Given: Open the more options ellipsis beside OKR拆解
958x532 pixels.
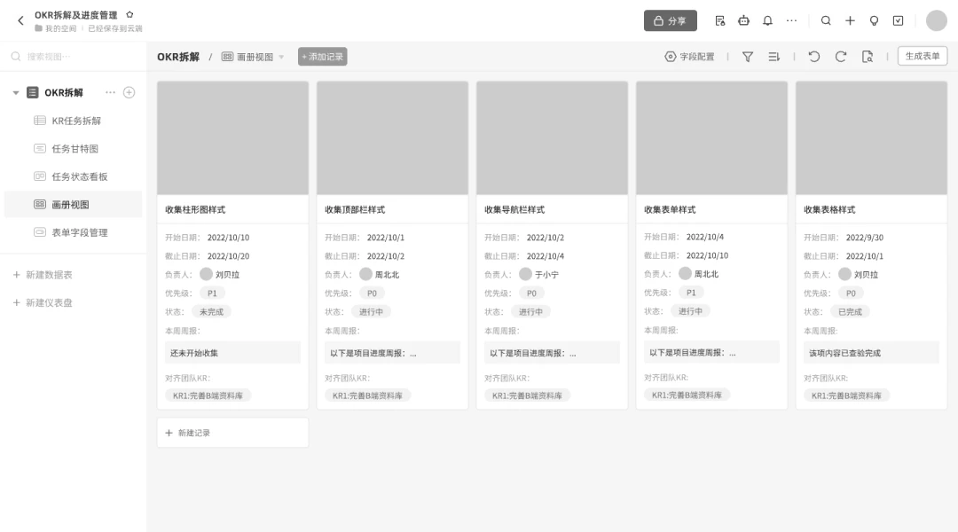Looking at the screenshot, I should click(x=110, y=92).
